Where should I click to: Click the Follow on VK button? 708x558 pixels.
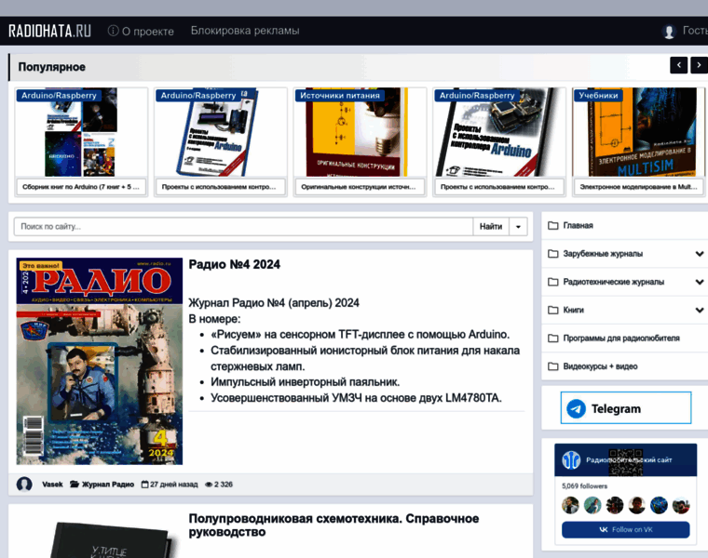(625, 529)
